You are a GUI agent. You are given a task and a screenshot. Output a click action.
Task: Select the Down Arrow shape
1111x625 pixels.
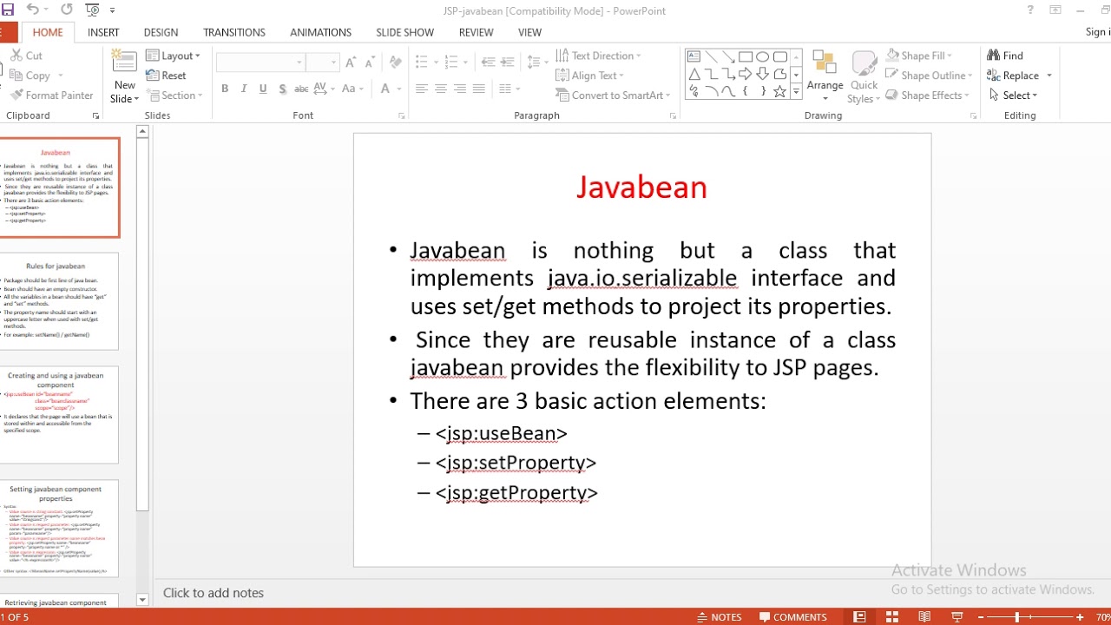click(x=762, y=74)
